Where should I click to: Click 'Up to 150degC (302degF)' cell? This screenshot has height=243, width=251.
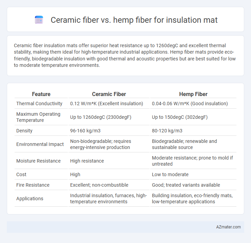[x=180, y=117]
